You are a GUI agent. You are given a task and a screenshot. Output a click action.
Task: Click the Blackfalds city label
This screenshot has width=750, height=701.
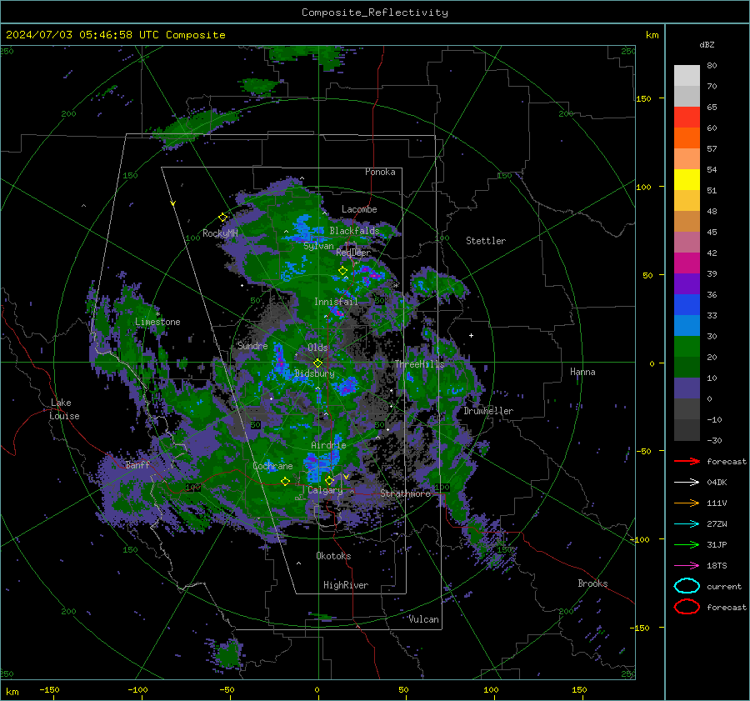point(354,231)
